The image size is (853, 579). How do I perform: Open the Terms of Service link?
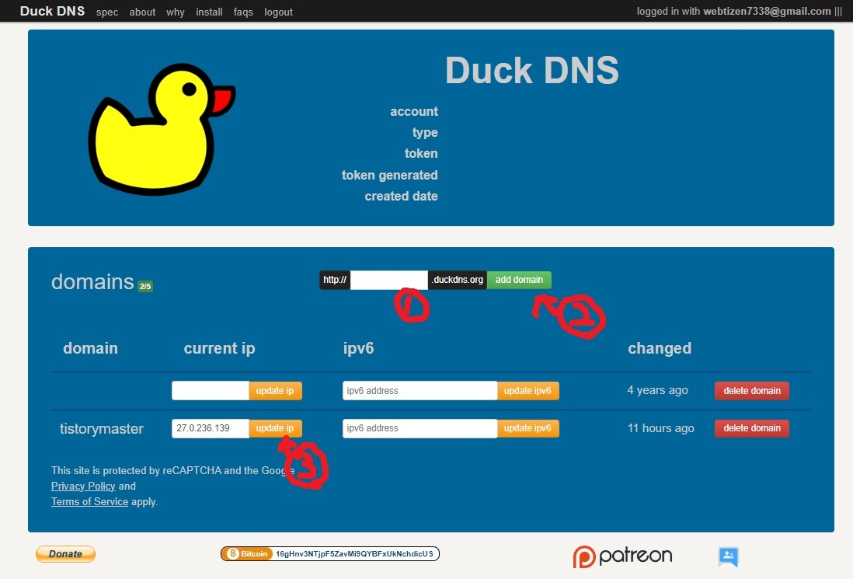(90, 502)
